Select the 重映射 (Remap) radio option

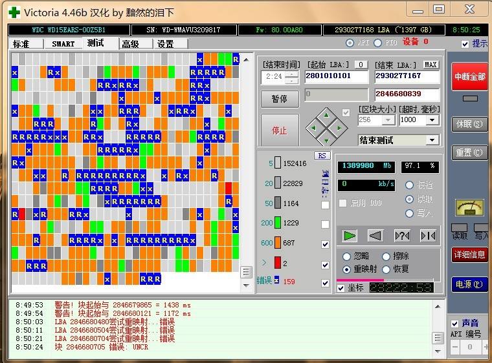click(347, 269)
